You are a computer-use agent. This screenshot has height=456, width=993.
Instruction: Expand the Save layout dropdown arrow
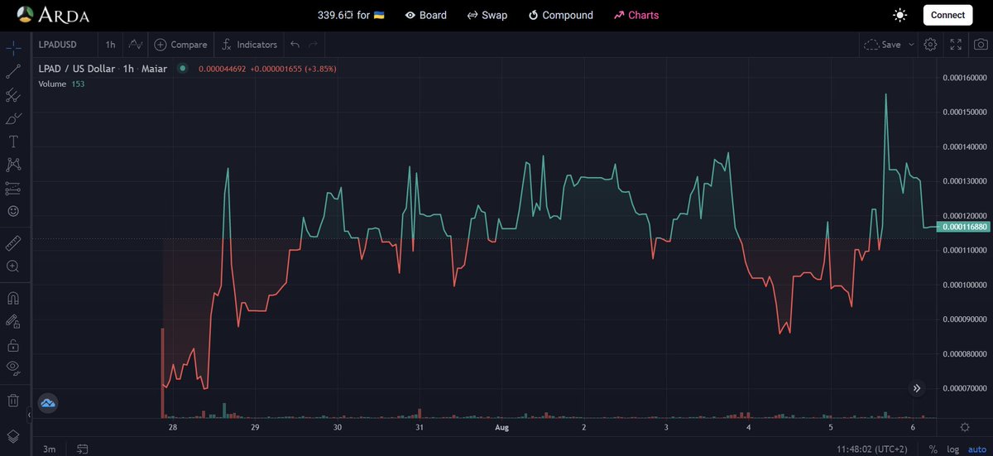click(x=911, y=45)
